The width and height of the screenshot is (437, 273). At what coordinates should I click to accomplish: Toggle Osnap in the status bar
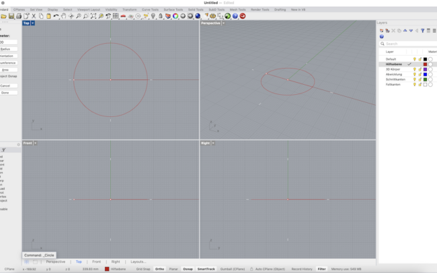click(188, 269)
